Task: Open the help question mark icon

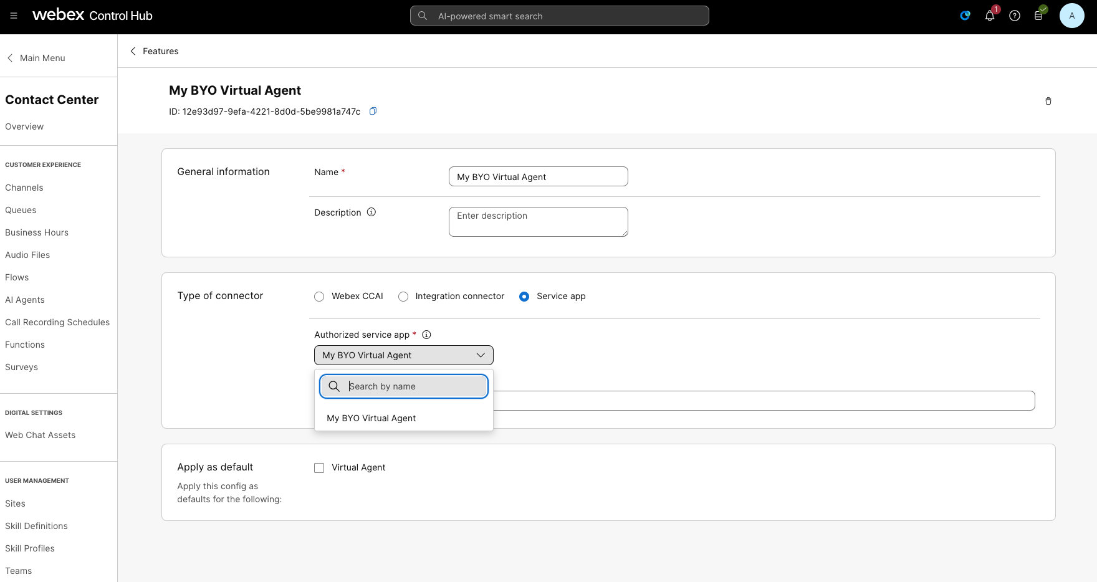Action: [1015, 16]
